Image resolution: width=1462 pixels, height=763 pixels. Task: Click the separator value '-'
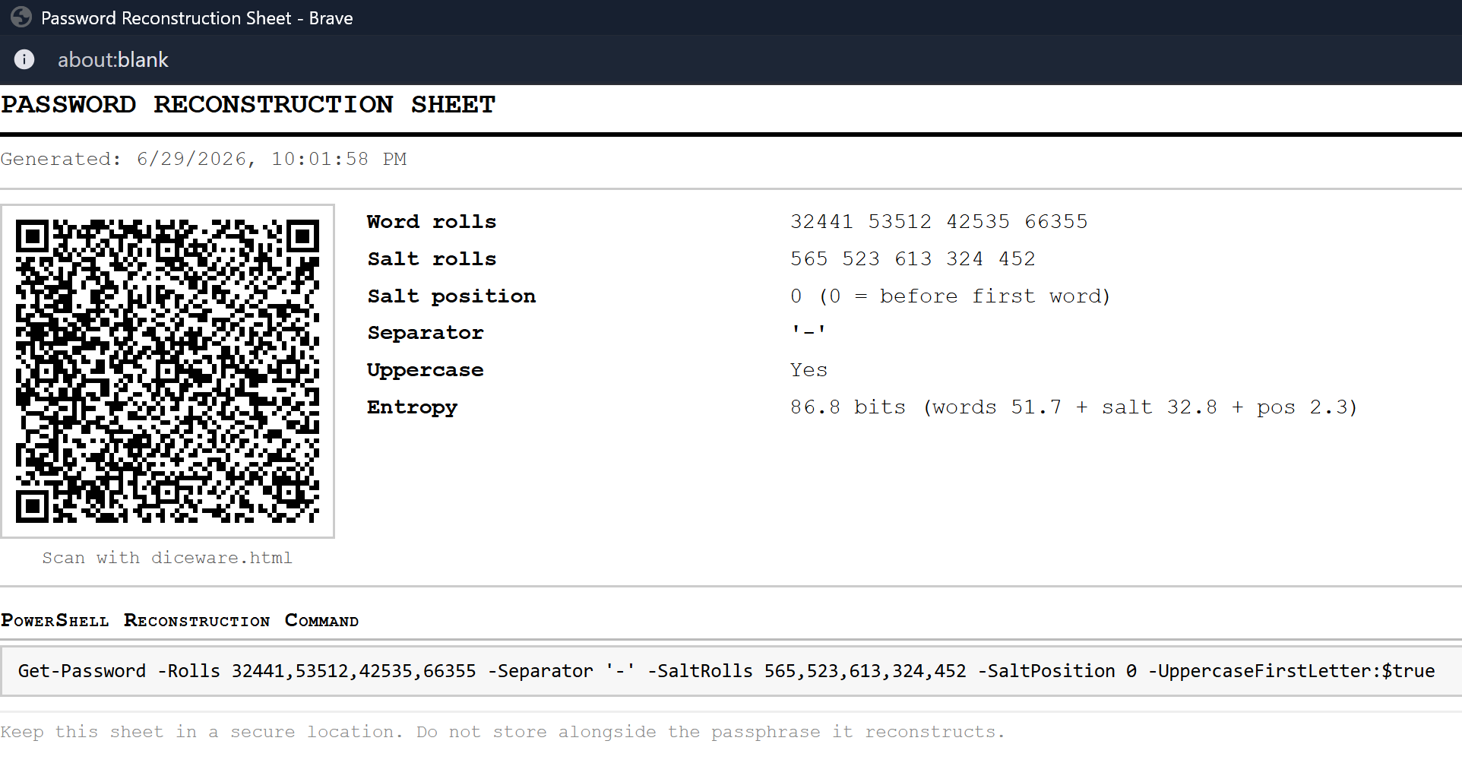tap(809, 331)
